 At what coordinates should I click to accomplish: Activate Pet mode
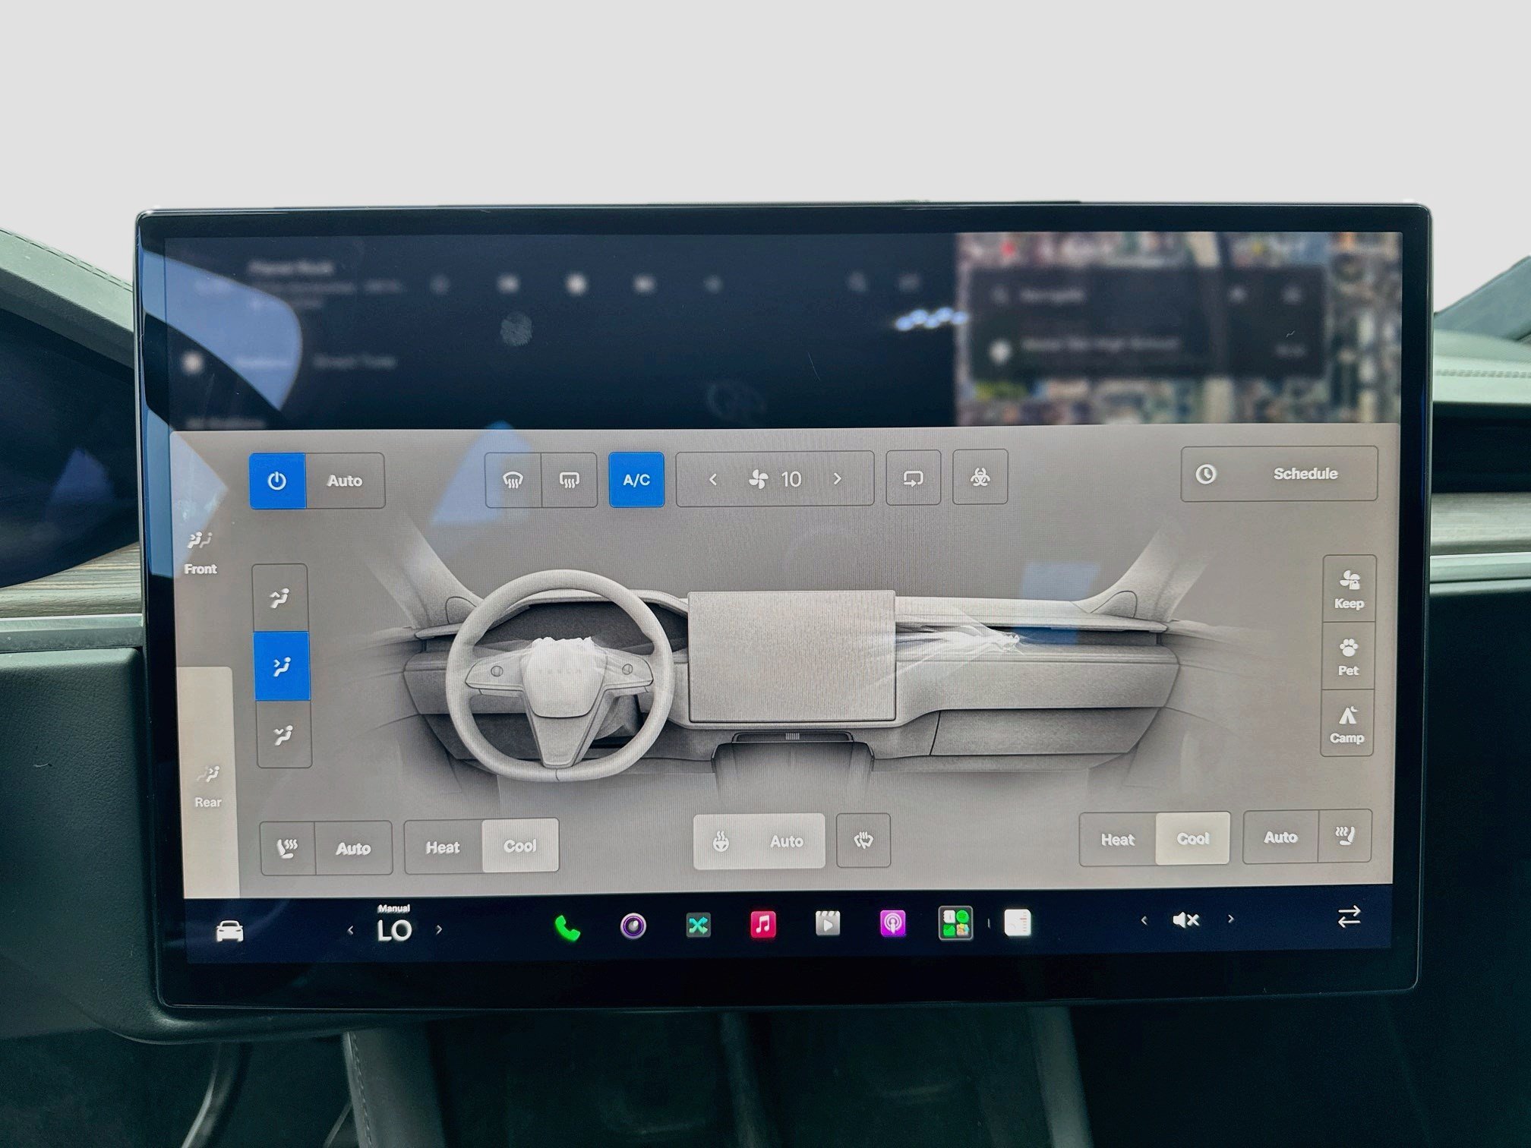(1348, 657)
